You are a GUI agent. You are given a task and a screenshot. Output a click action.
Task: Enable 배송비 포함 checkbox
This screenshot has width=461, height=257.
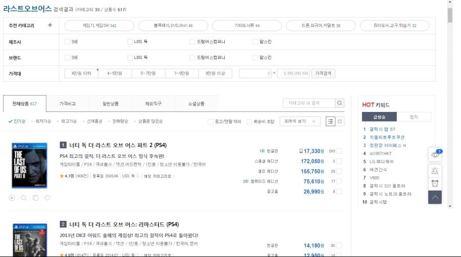pos(249,122)
